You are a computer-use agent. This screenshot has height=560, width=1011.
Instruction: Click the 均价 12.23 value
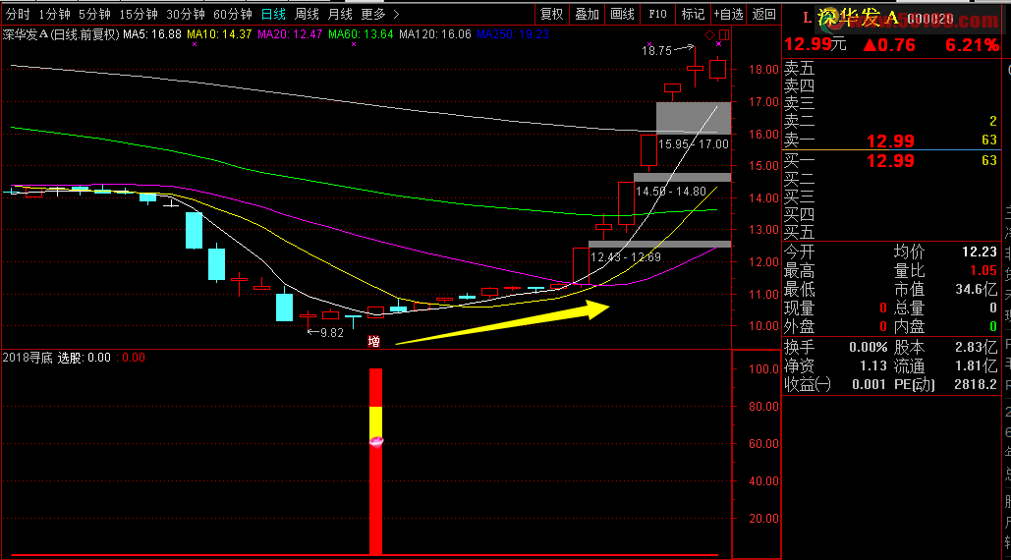(979, 252)
